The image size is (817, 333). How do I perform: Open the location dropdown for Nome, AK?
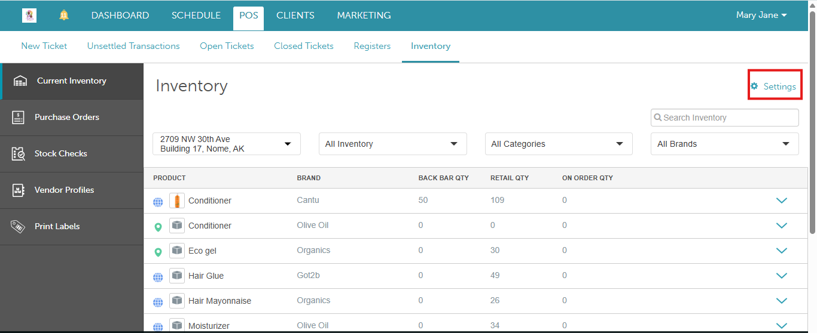(227, 144)
